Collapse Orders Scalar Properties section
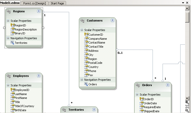This screenshot has width=191, height=113. [137, 94]
